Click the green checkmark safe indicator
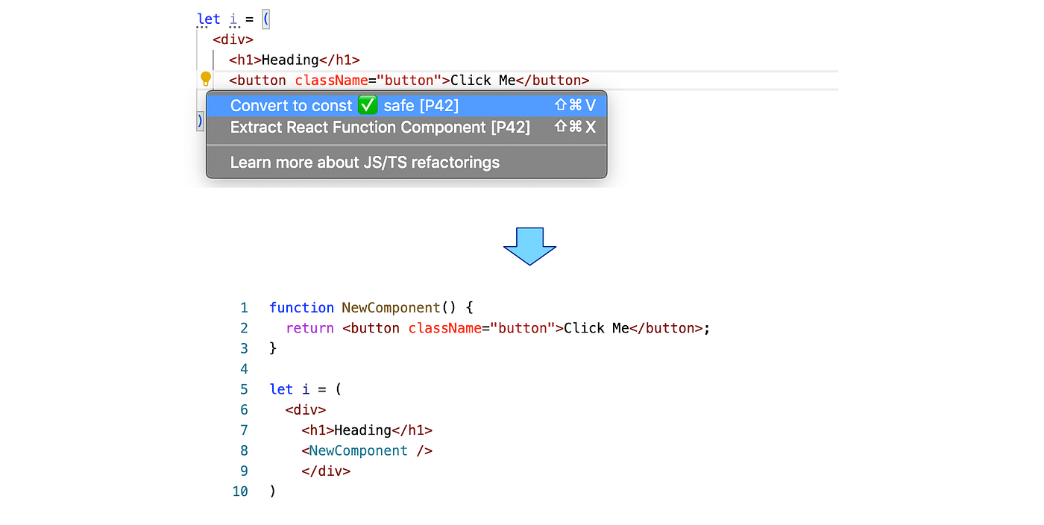The width and height of the screenshot is (1044, 525). pos(368,105)
